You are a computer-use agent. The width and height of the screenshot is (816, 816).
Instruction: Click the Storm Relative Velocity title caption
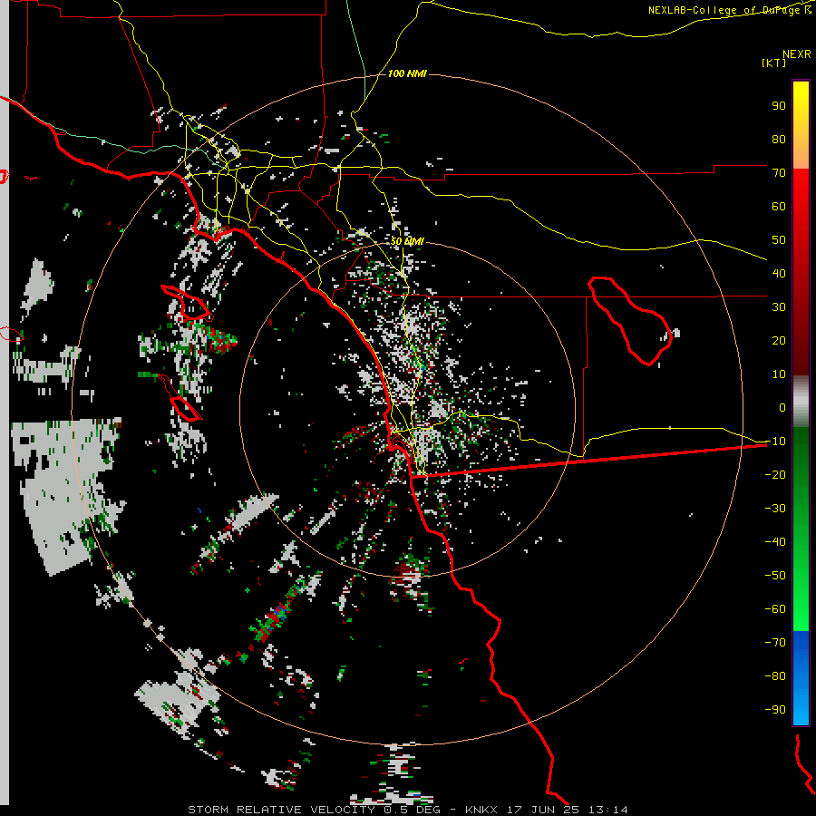coord(407,810)
